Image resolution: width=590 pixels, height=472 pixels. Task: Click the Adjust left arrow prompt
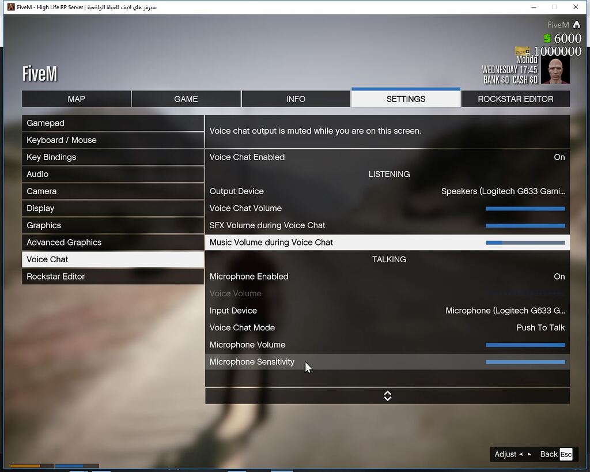pos(521,454)
